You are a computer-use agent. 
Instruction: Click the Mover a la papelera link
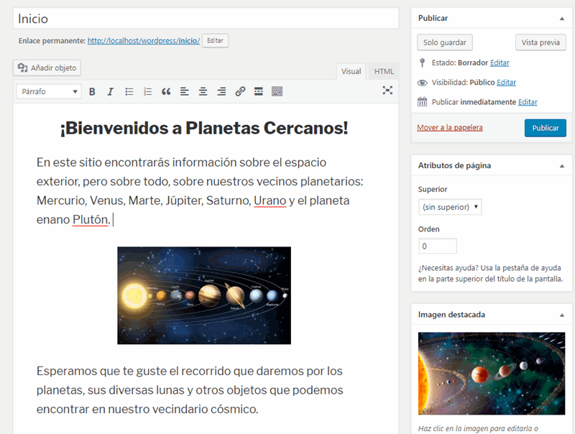450,128
